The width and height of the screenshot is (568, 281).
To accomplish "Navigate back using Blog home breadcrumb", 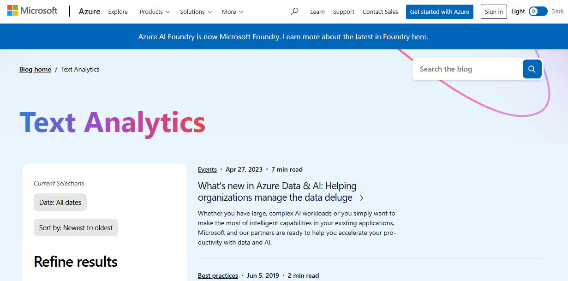I will tap(35, 69).
